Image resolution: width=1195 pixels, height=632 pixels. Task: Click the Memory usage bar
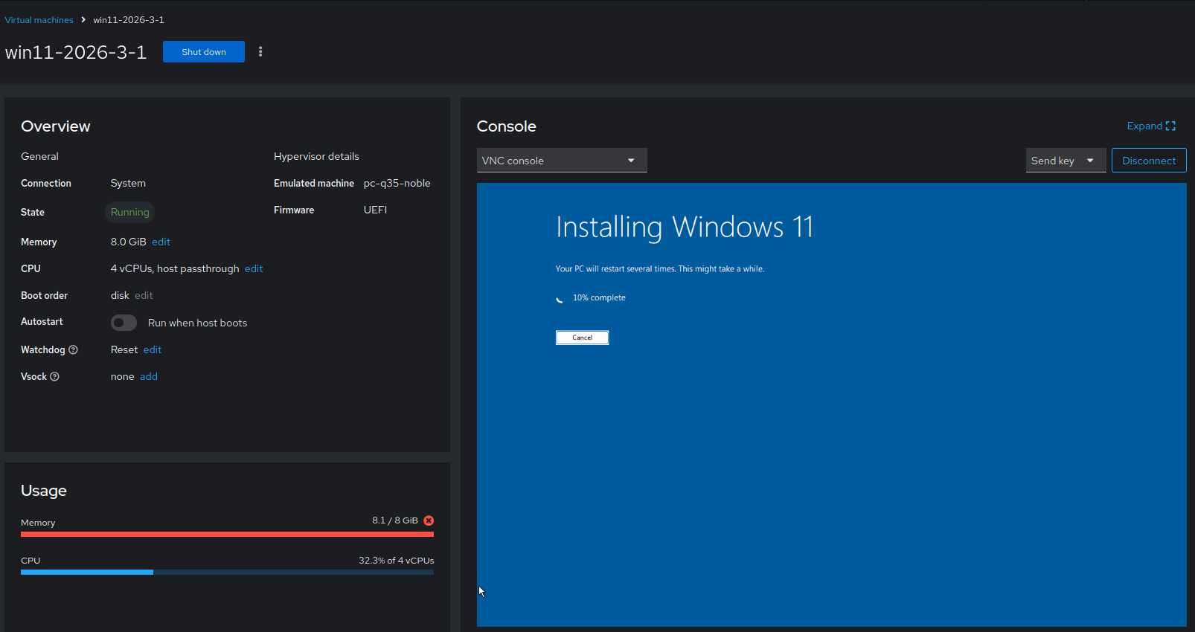tap(227, 534)
